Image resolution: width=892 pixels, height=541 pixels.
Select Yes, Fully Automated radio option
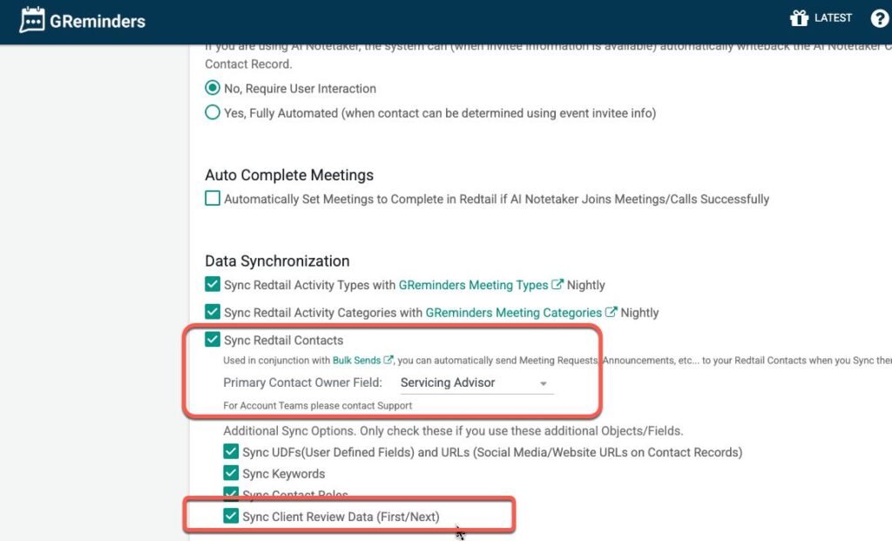[x=213, y=112]
